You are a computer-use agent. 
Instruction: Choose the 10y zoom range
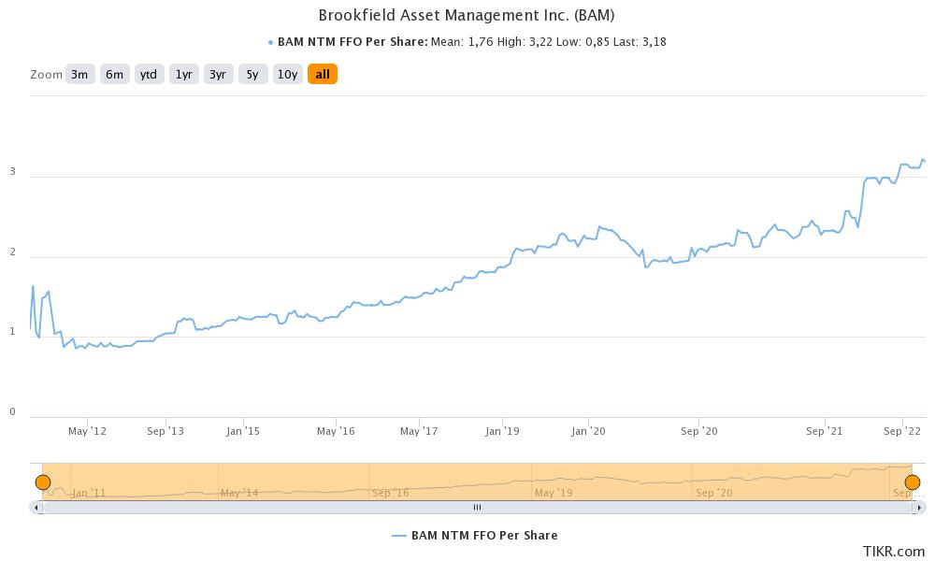coord(287,75)
